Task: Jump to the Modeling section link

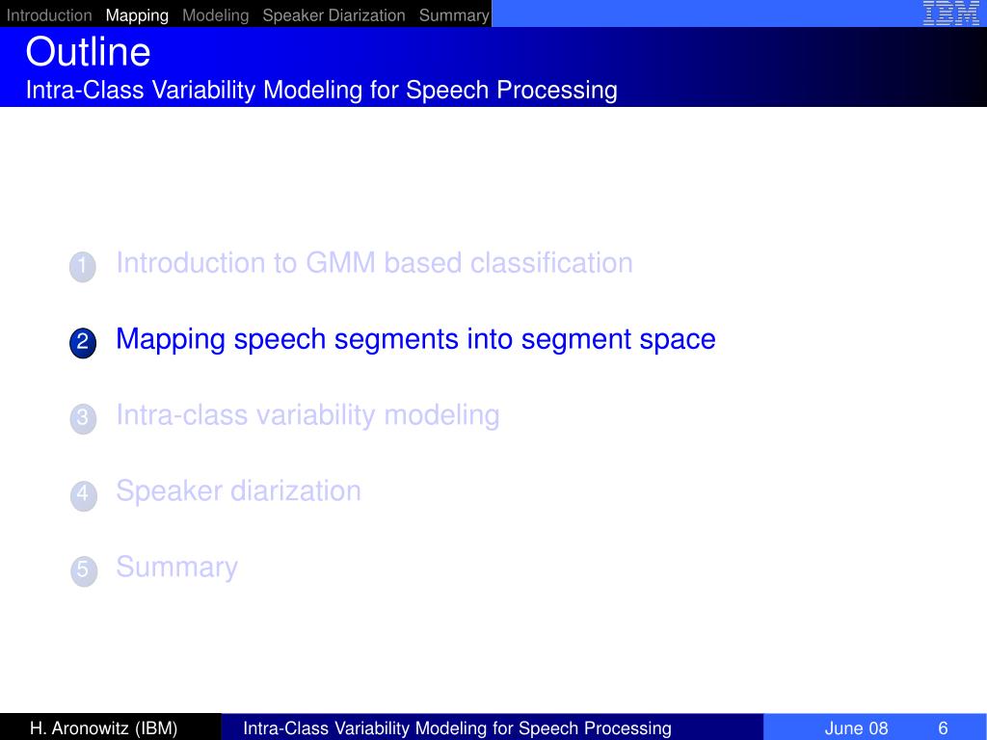Action: pyautogui.click(x=215, y=15)
